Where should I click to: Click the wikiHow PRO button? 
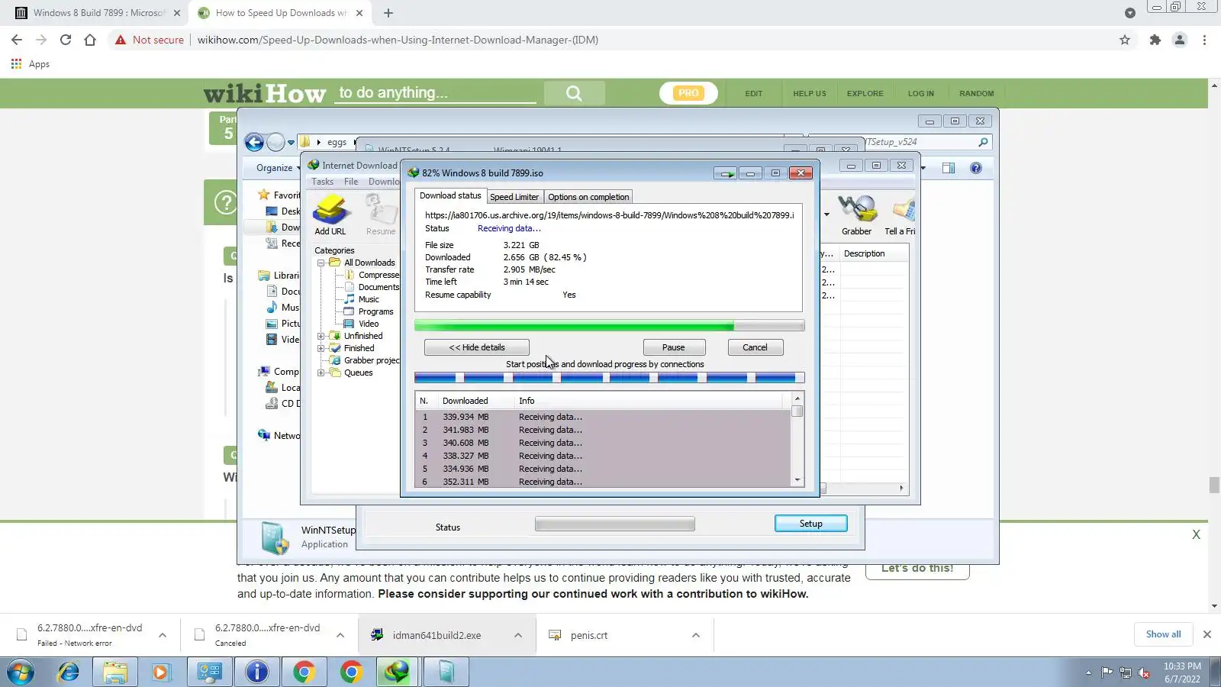click(x=688, y=93)
